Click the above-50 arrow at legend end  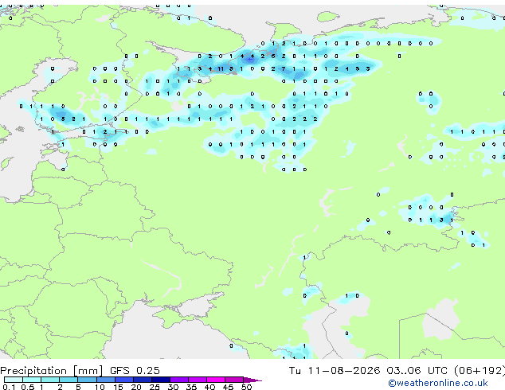tap(252, 380)
